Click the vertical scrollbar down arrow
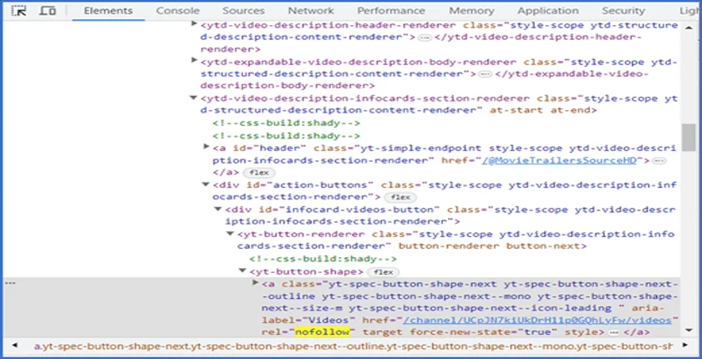 689,331
